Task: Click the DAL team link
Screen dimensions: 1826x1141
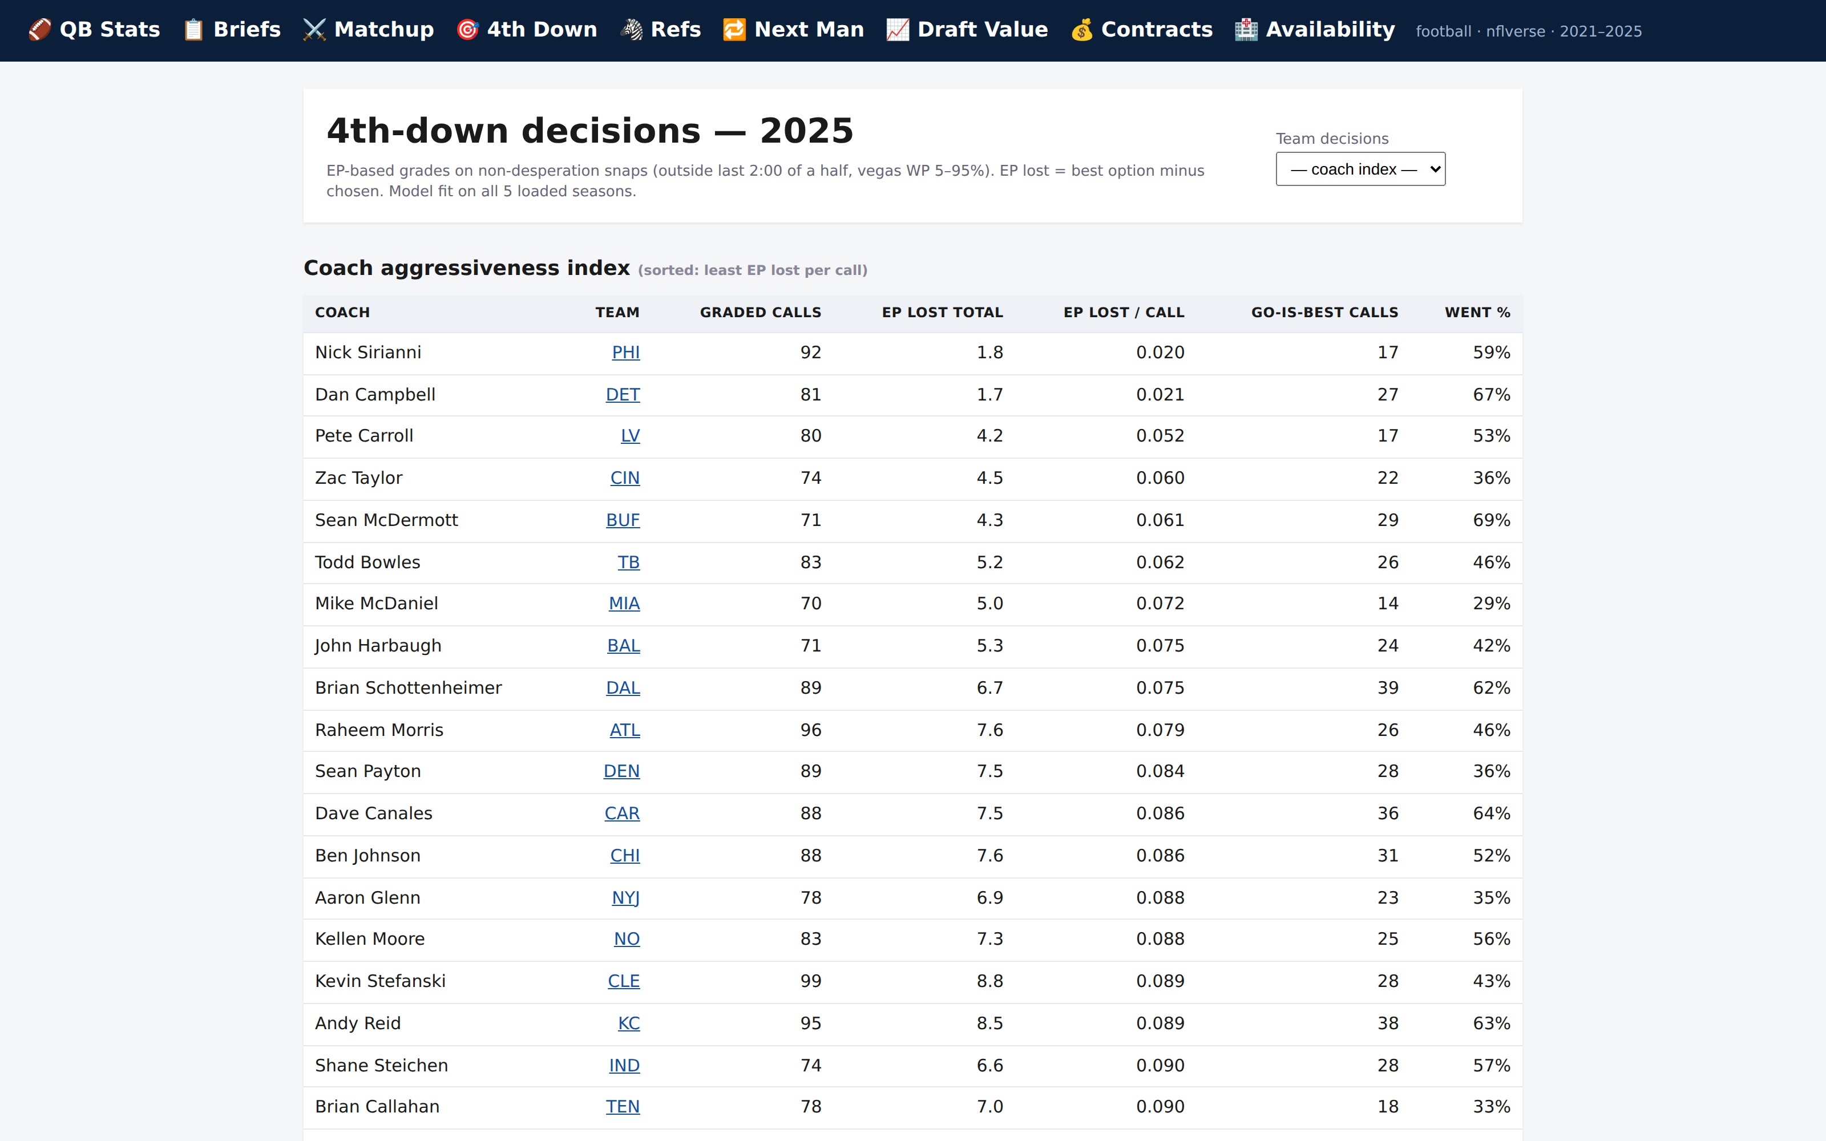Action: click(x=623, y=688)
